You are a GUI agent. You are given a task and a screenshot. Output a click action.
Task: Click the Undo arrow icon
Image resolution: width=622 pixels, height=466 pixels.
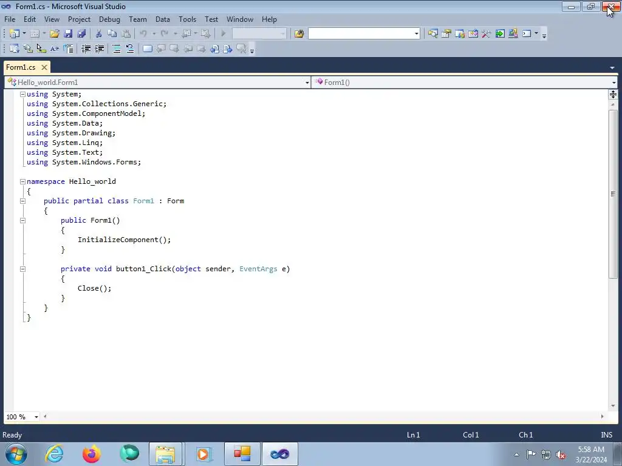[x=143, y=34]
